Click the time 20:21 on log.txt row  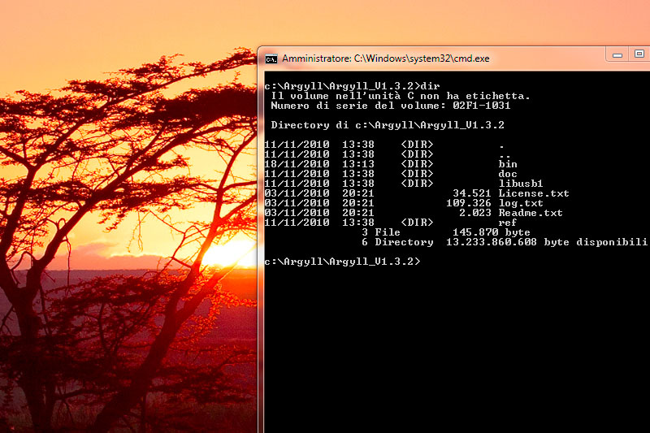(x=358, y=203)
